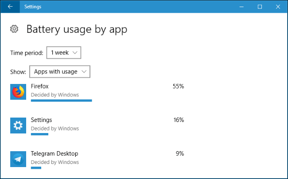Click the Telegram Desktop paper plane icon
This screenshot has height=179, width=288.
click(x=18, y=159)
